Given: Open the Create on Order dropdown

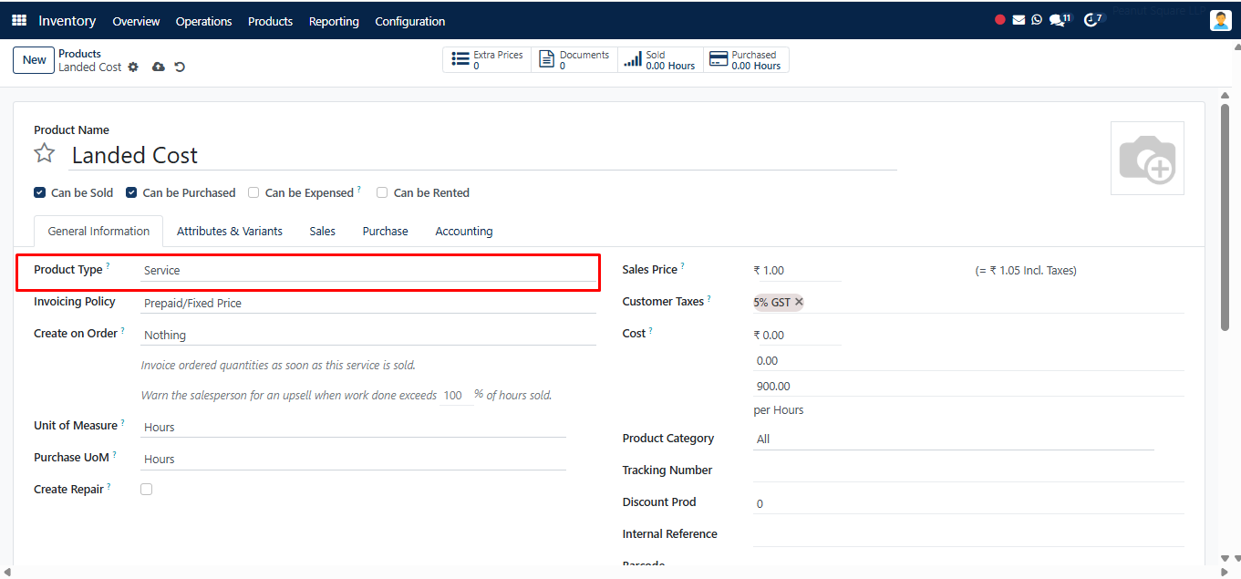Looking at the screenshot, I should (x=368, y=336).
